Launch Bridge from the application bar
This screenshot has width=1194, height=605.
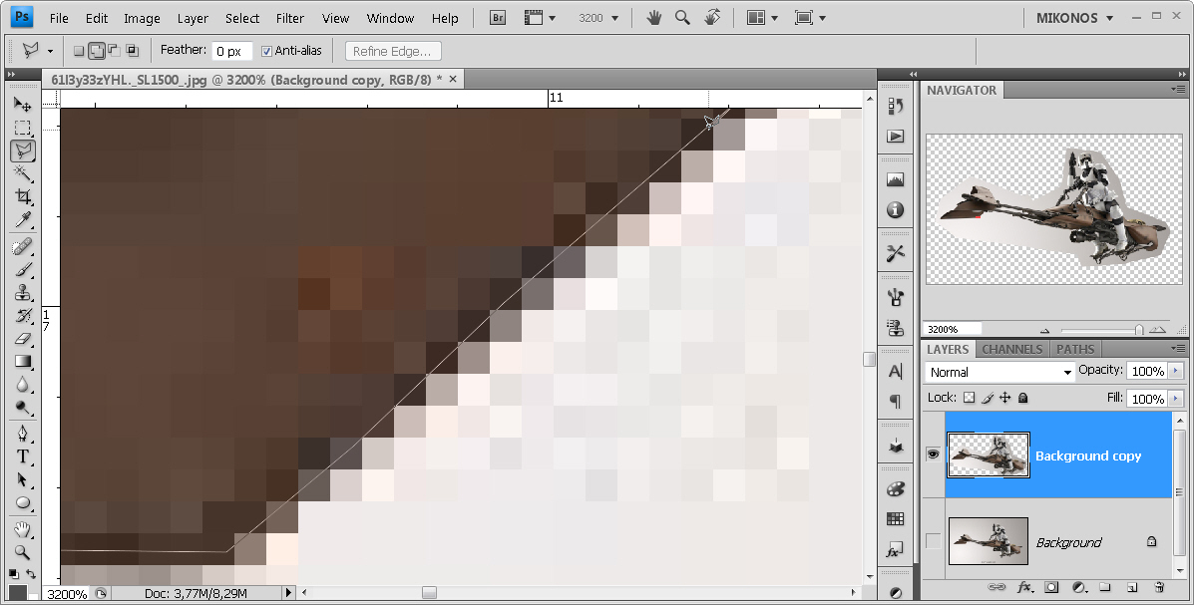[x=497, y=18]
